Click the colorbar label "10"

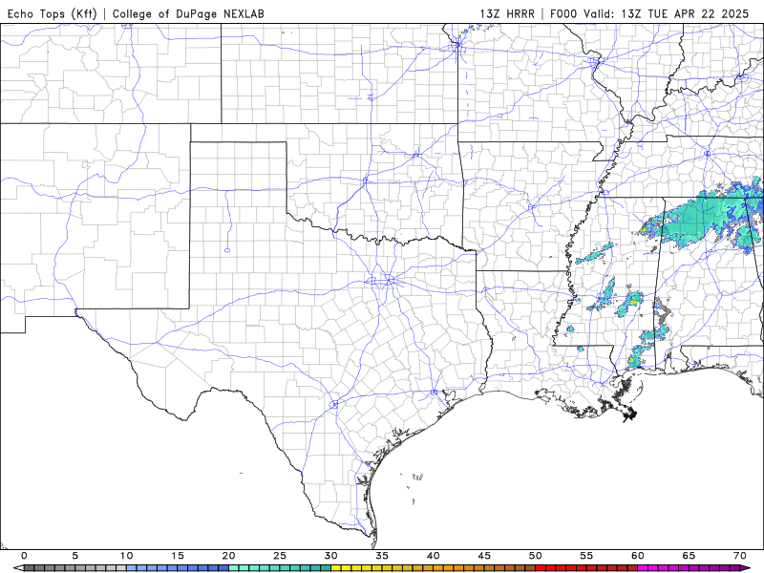[x=126, y=556]
